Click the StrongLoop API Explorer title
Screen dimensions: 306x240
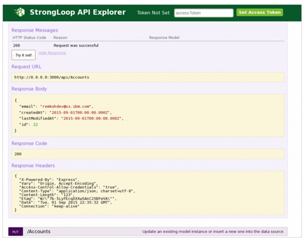[77, 12]
